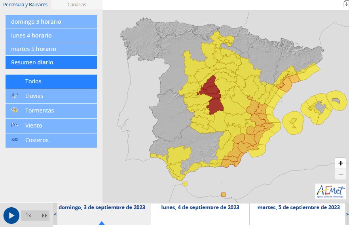Go to previous dates with left arrow
Image resolution: width=349 pixels, height=227 pixels.
click(x=55, y=214)
